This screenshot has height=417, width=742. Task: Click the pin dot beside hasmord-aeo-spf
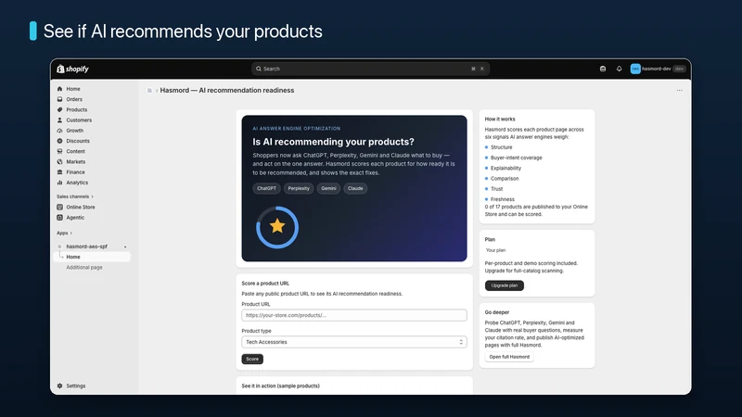[x=125, y=246]
